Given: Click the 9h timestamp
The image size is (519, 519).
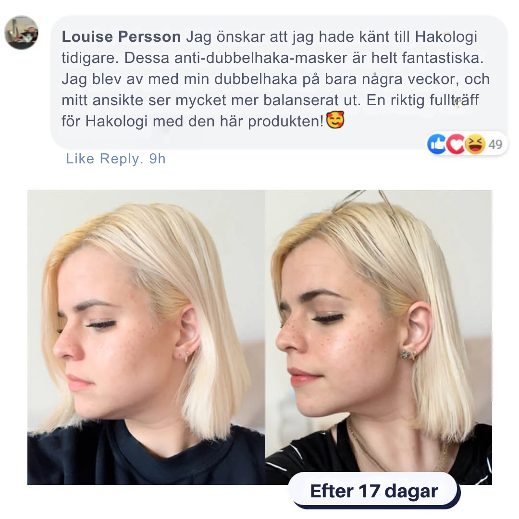Looking at the screenshot, I should pos(157,159).
